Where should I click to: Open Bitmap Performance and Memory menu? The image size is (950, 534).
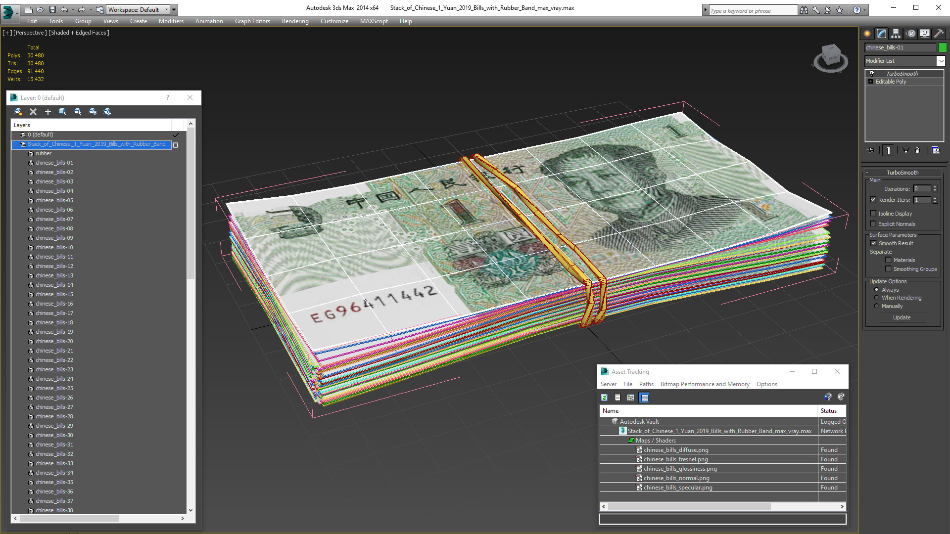(705, 384)
